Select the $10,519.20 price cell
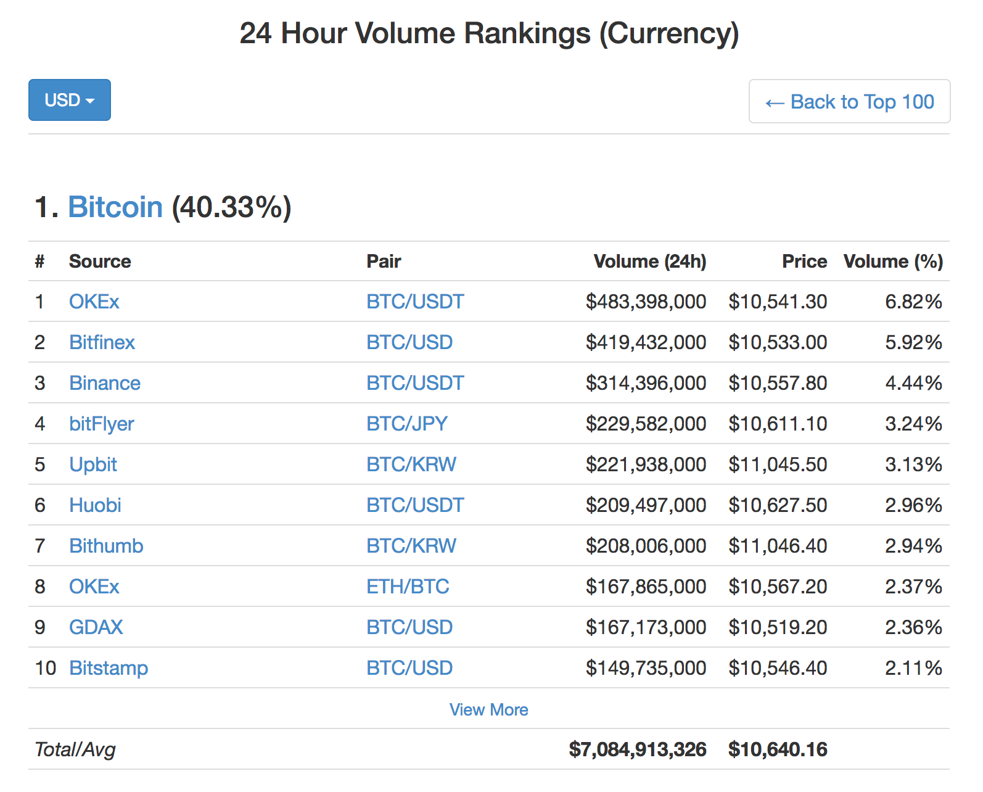983x792 pixels. point(778,627)
